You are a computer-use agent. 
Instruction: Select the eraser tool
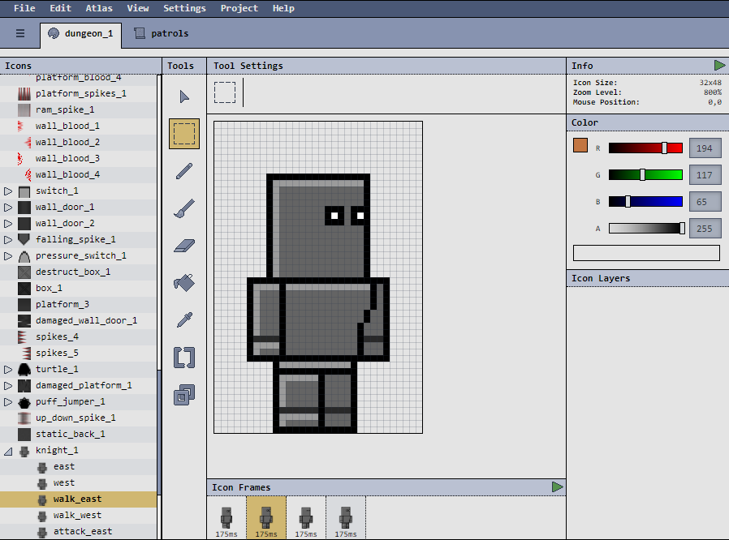coord(184,245)
